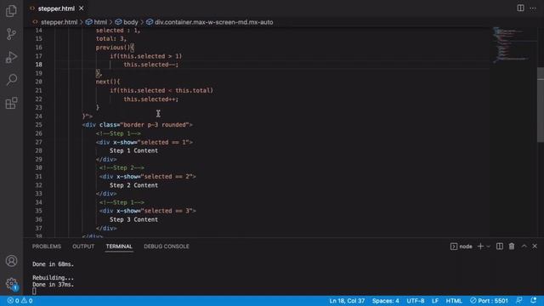Click the editor vertical scrollbar thumb
Screen dimensions: 544x306
pyautogui.click(x=541, y=105)
